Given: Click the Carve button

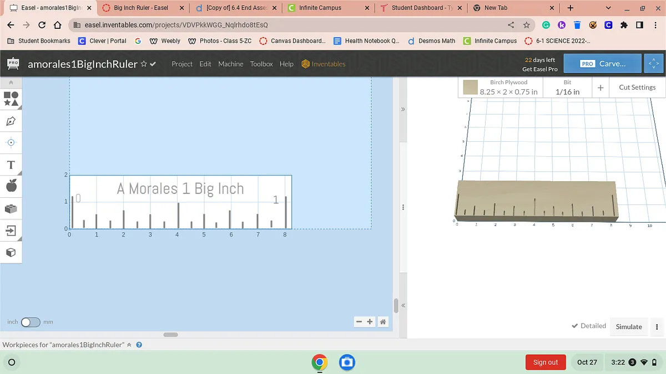Looking at the screenshot, I should pyautogui.click(x=602, y=64).
